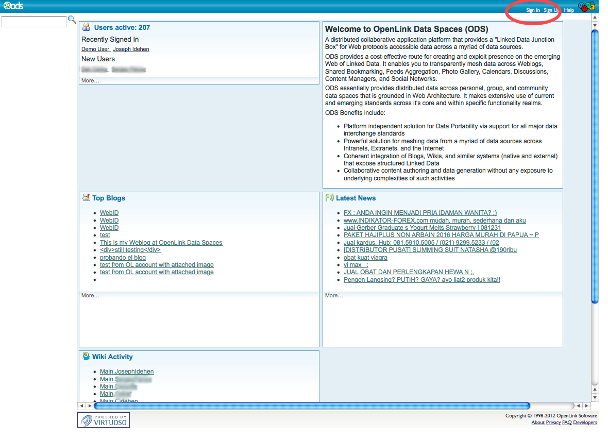Click the blue horizontal scrollbar thumb
Viewport: 608px width, 438px height.
[x=312, y=406]
